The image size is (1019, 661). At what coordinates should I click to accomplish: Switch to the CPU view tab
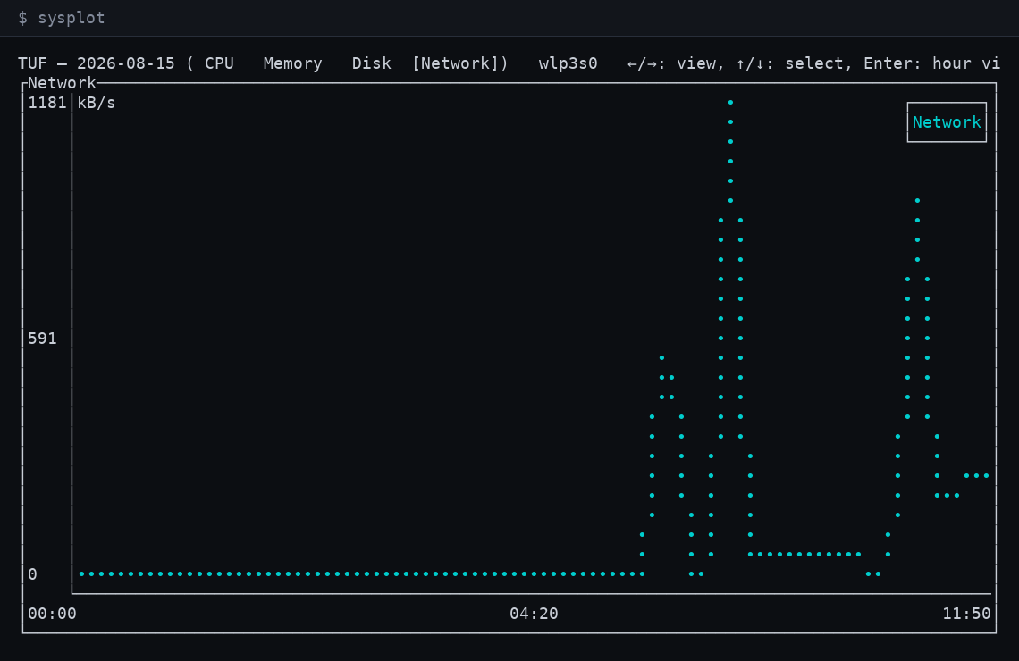click(219, 63)
